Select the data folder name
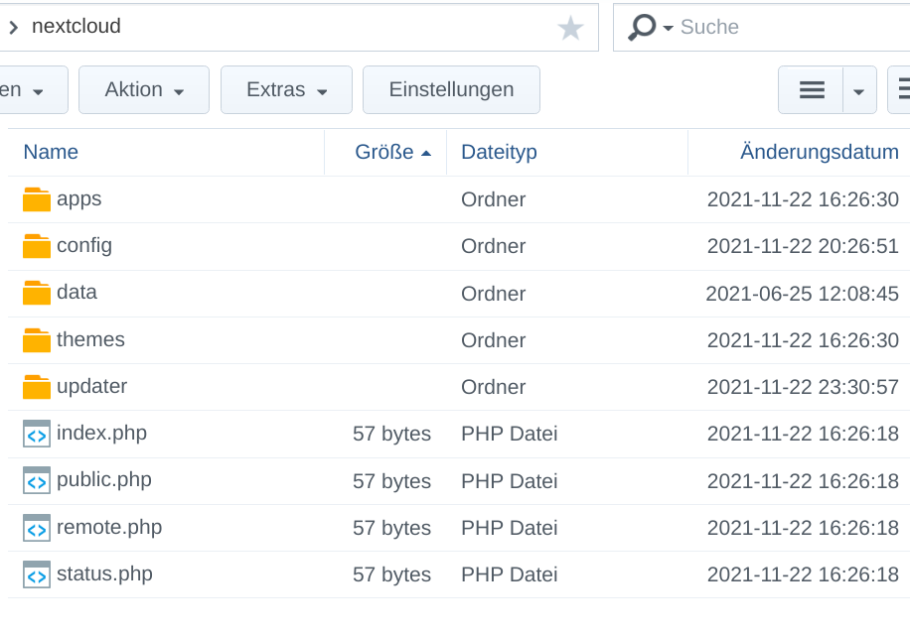Screen dimensions: 910x635 (x=76, y=292)
